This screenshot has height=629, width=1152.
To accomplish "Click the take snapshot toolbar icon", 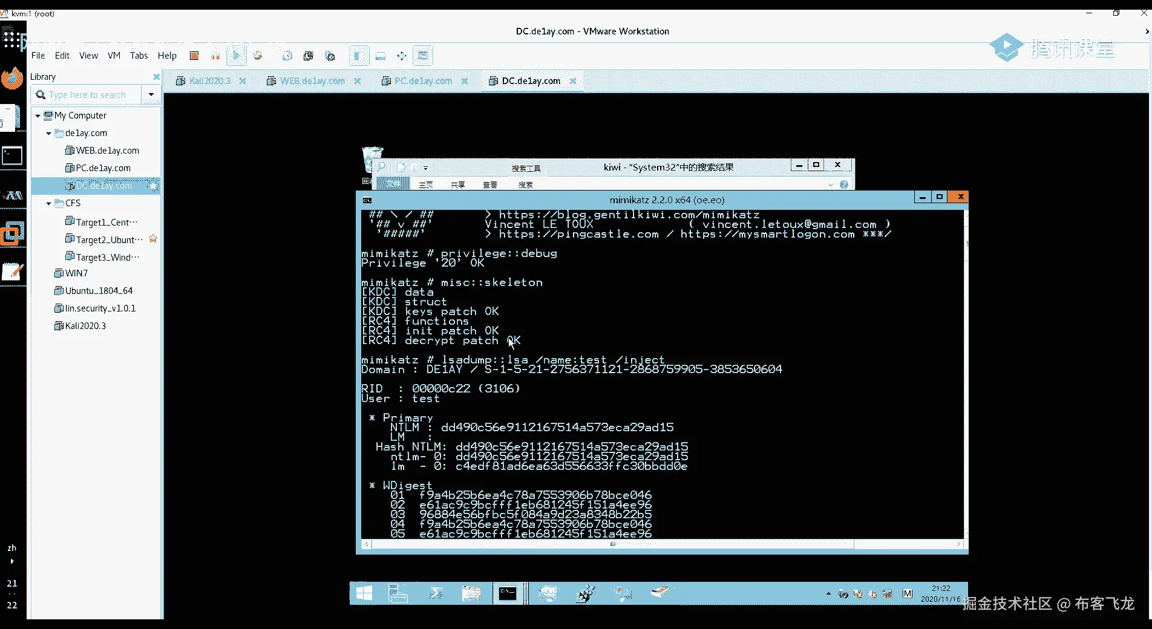I will tap(287, 56).
